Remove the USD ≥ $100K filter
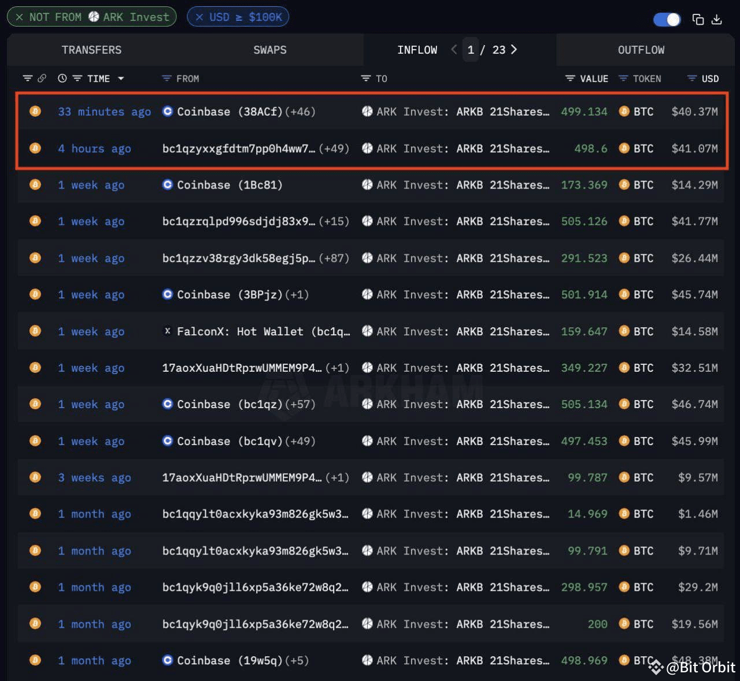Viewport: 740px width, 681px height. [199, 17]
